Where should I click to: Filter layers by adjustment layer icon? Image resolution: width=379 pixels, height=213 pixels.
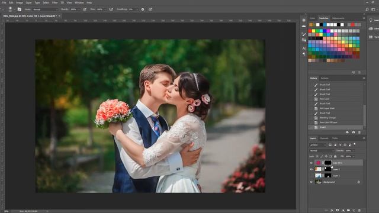point(335,145)
